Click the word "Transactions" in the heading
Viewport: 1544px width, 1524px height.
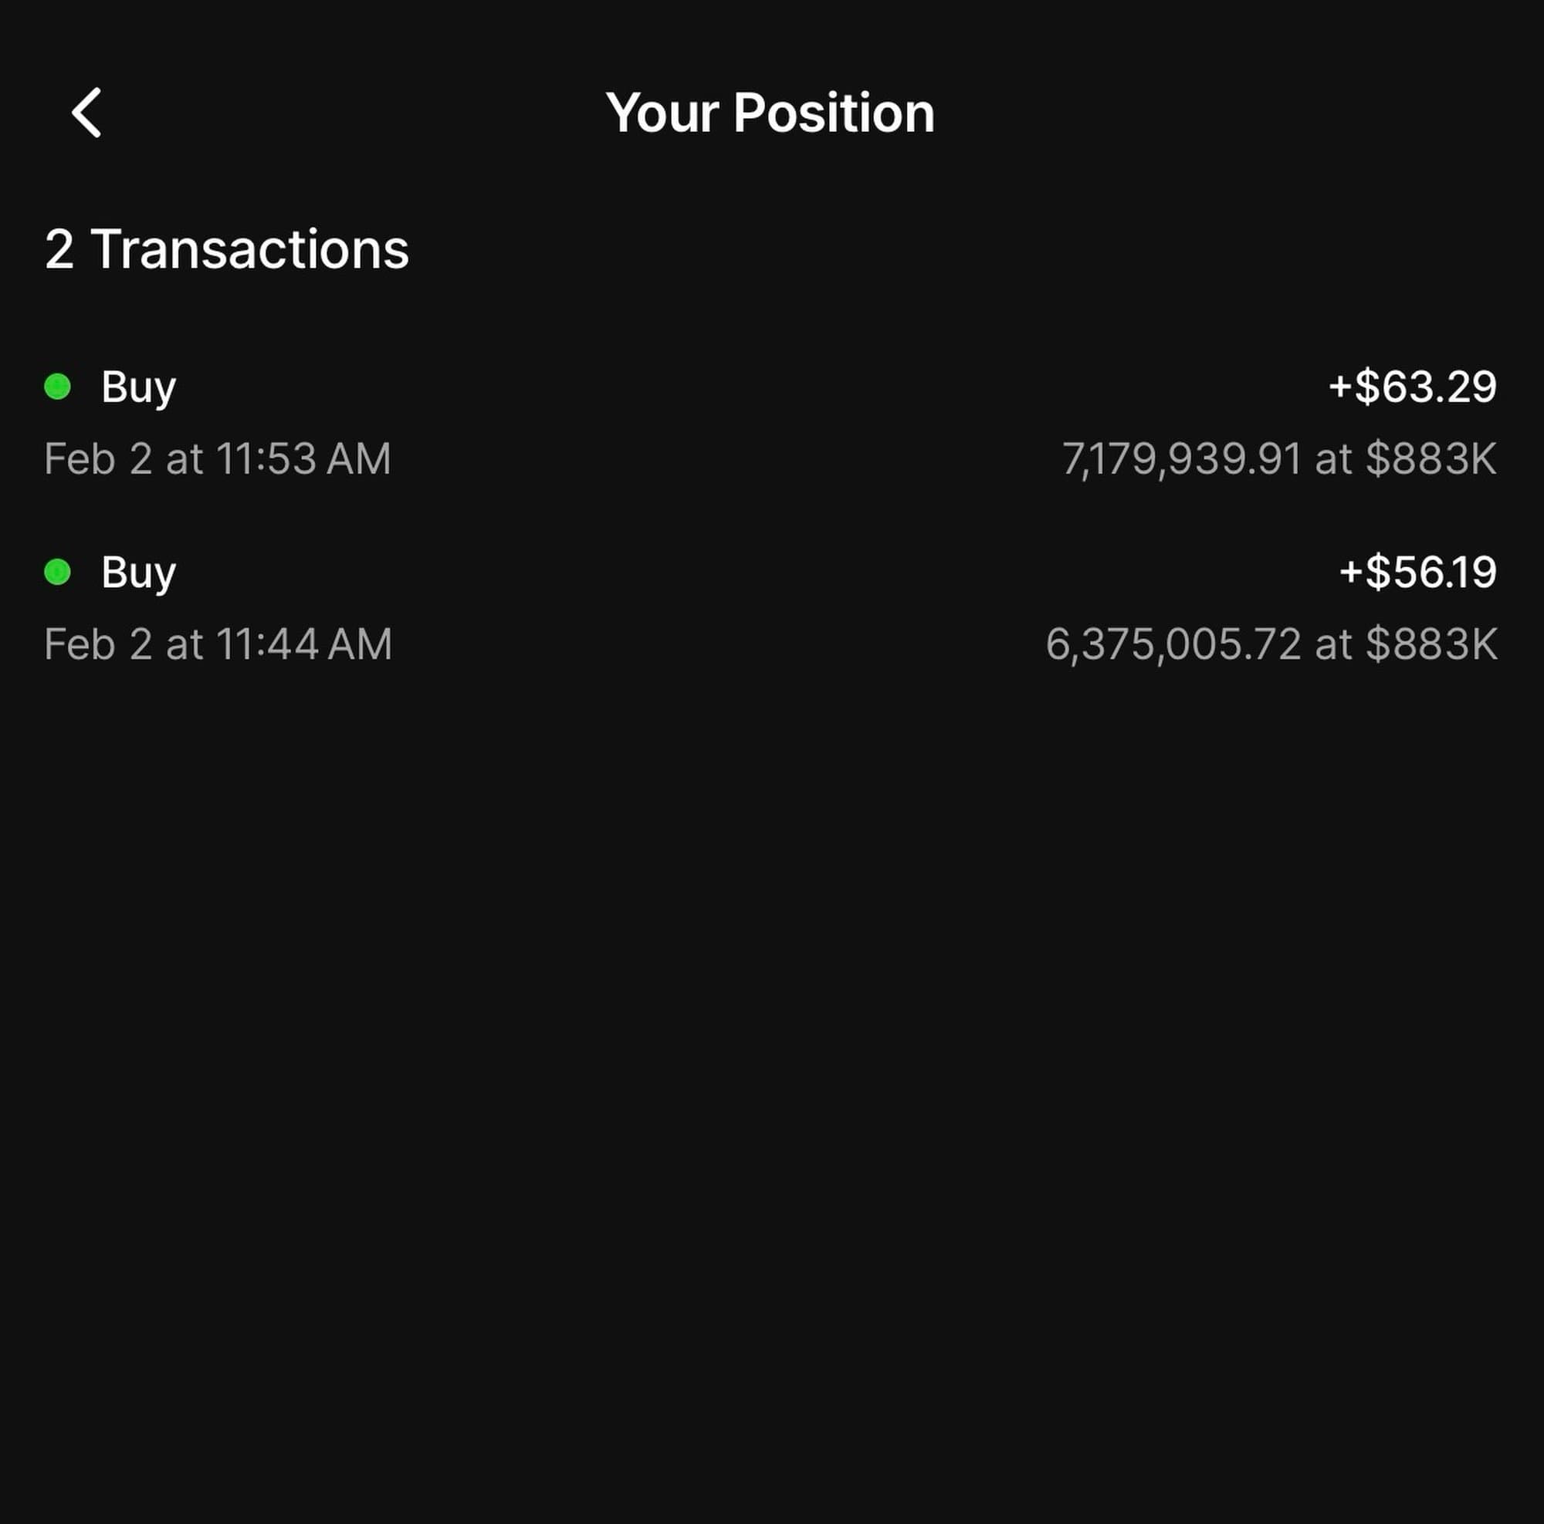(x=249, y=249)
